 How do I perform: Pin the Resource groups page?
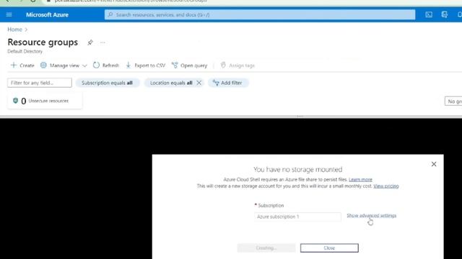click(x=90, y=42)
